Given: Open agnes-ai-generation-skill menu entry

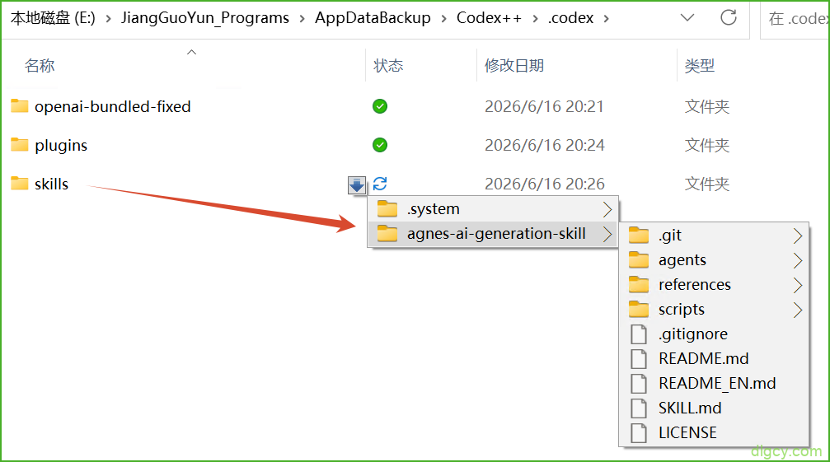Looking at the screenshot, I should 493,234.
